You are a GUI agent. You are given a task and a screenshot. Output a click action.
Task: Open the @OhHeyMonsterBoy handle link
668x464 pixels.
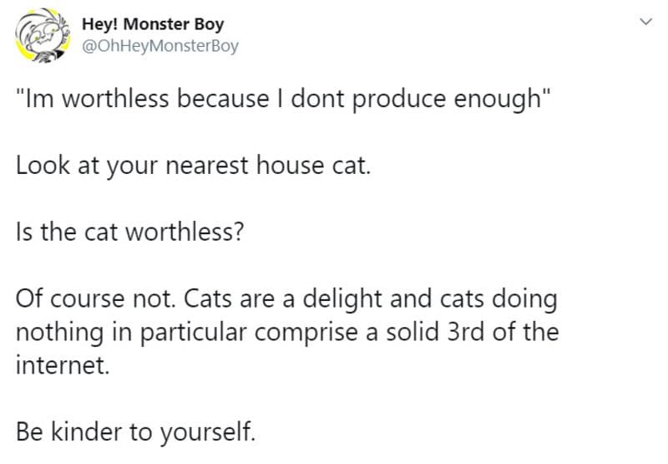(160, 46)
